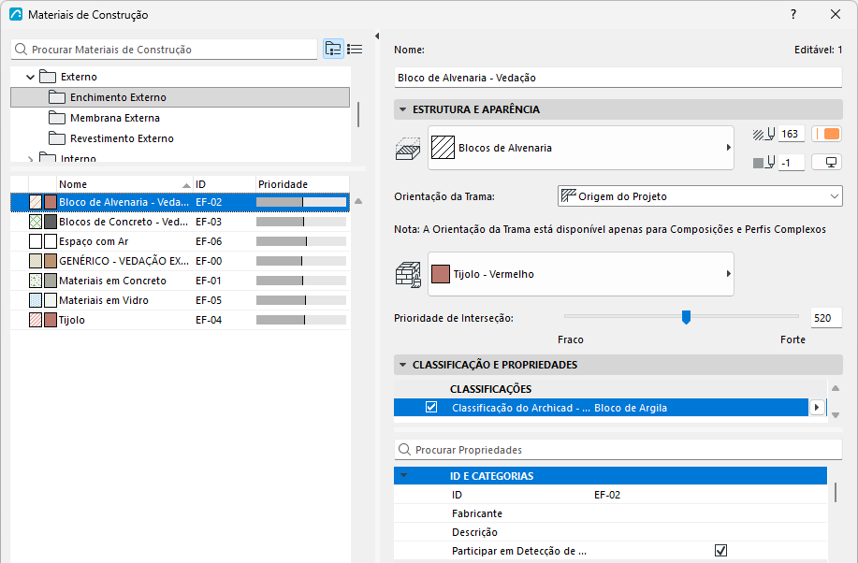The height and width of the screenshot is (563, 858).
Task: Click hatch swatch of Tijolo row
Action: (36, 320)
